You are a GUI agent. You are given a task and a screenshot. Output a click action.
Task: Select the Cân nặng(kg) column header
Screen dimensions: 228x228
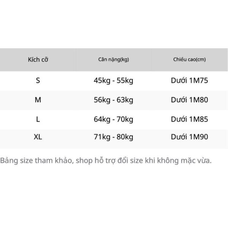pyautogui.click(x=114, y=60)
